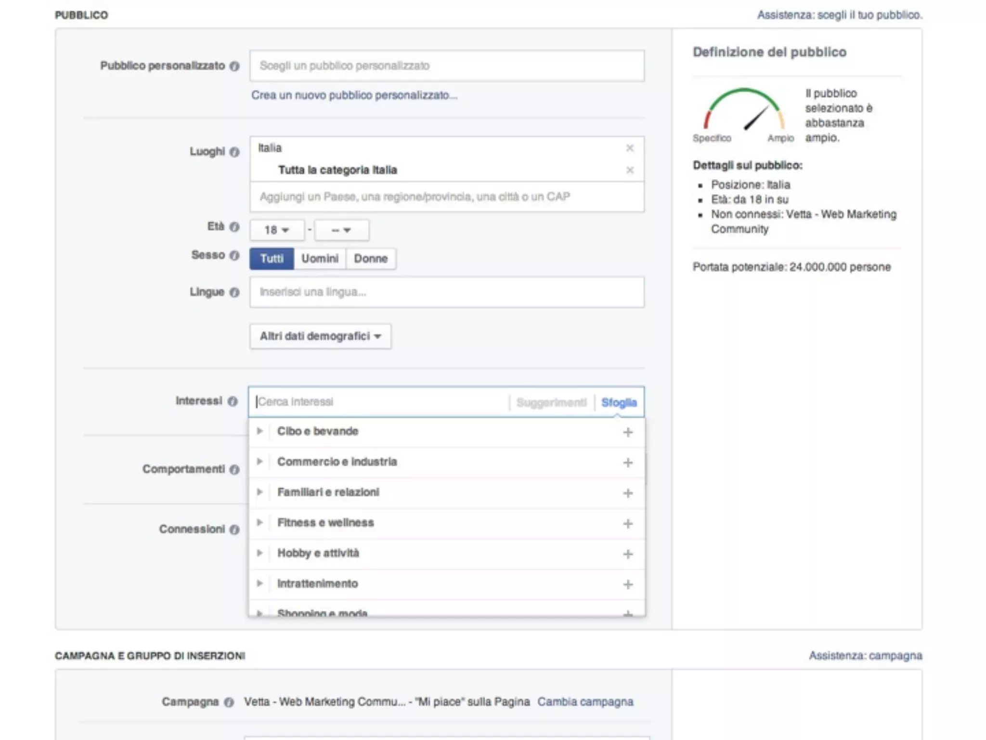The height and width of the screenshot is (740, 986).
Task: Click info icon next to Pubblico personalizzato
Action: click(234, 66)
